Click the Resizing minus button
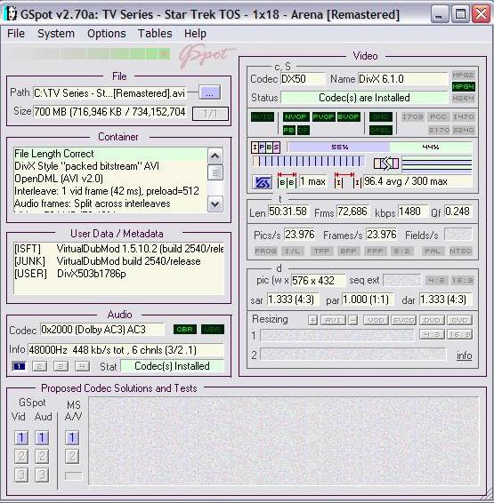Screen dimensions: 494x503 353,320
